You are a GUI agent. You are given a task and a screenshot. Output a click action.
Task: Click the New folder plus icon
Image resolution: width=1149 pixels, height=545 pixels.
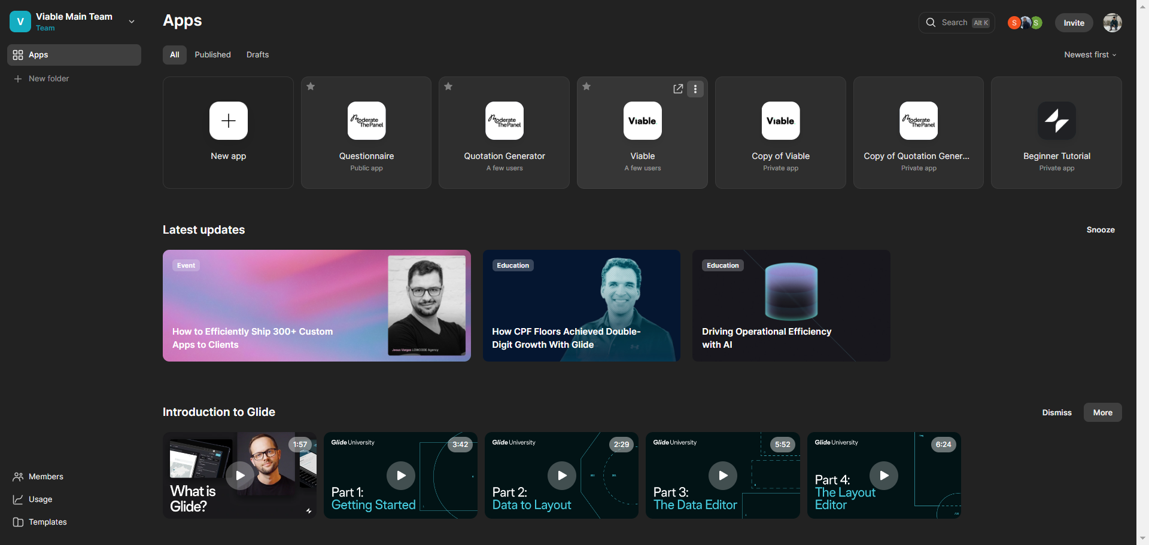tap(18, 79)
